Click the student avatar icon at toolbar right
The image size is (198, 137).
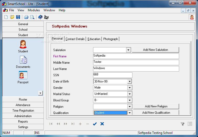pyautogui.click(x=192, y=17)
